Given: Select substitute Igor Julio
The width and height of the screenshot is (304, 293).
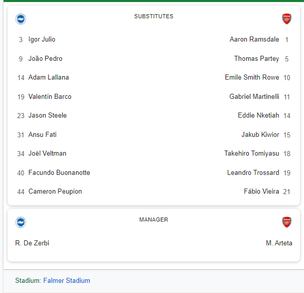Looking at the screenshot, I should point(42,40).
